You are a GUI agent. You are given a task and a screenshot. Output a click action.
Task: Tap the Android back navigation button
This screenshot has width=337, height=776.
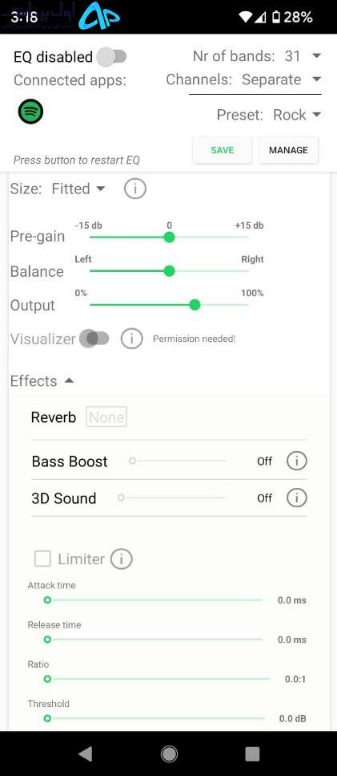[x=85, y=754]
